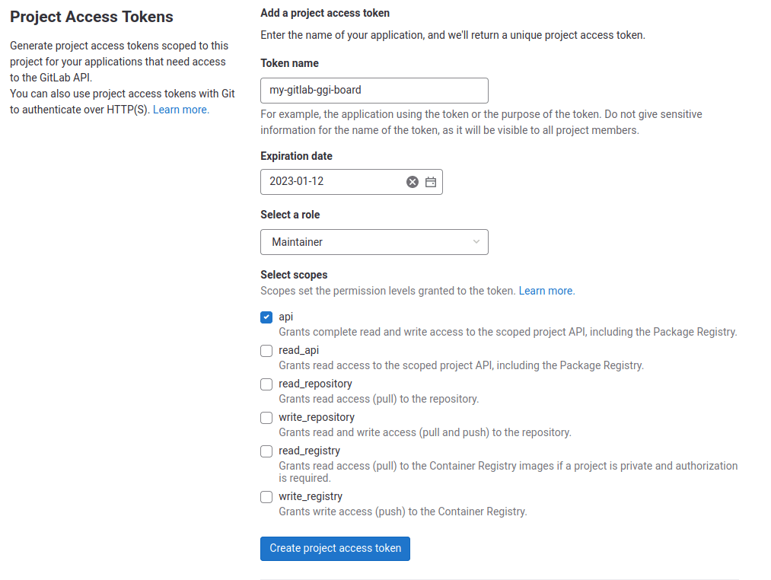Viewport: 771px width, 580px height.
Task: Open Learn more link under Select scopes
Action: pos(547,290)
